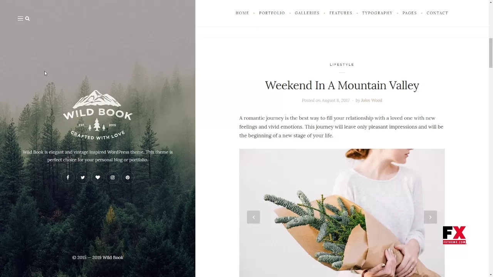Expand the Features menu
Image resolution: width=493 pixels, height=277 pixels.
coord(341,13)
